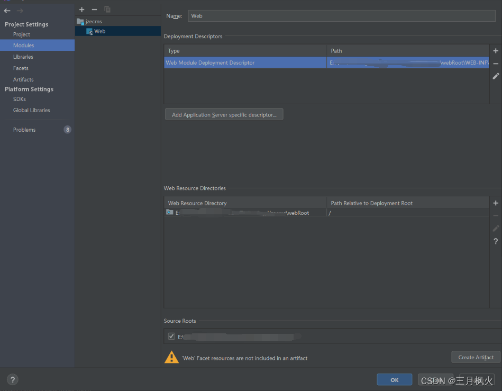Click the Name input field
Image resolution: width=502 pixels, height=391 pixels.
(x=342, y=16)
